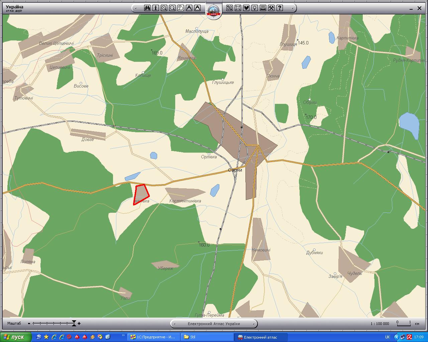
Task: Select the information tool icon
Action: coord(155,8)
